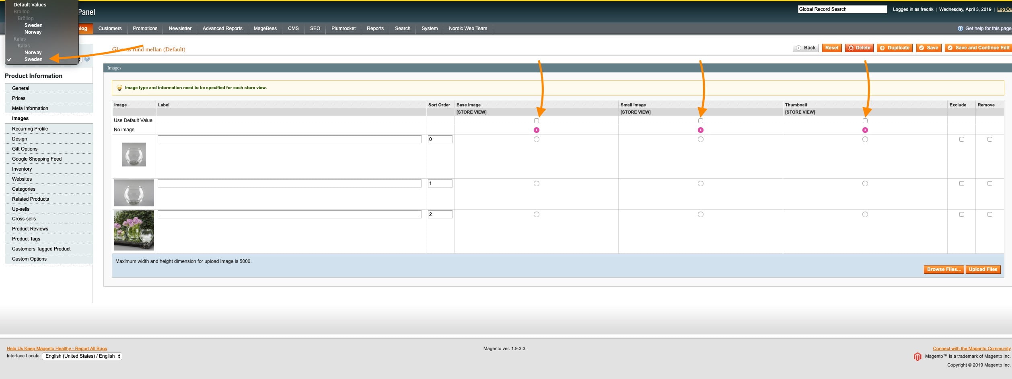Open the flower arrangement image thumbnail
The image size is (1012, 379).
(134, 230)
